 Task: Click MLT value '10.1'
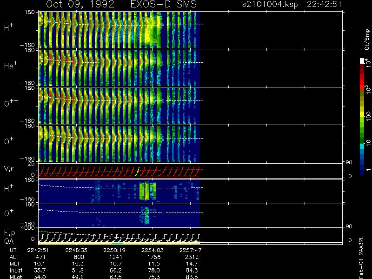(40, 264)
